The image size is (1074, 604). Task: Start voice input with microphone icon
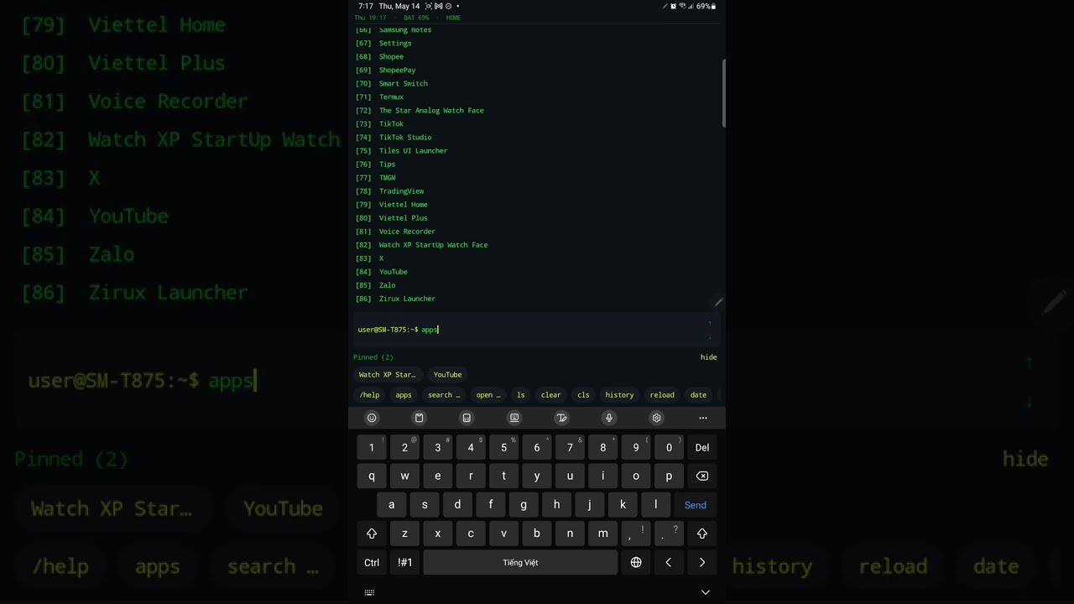click(609, 418)
